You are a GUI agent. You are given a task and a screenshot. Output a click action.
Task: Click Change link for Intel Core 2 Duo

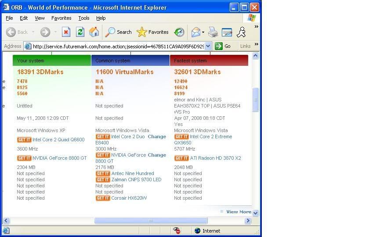click(157, 136)
